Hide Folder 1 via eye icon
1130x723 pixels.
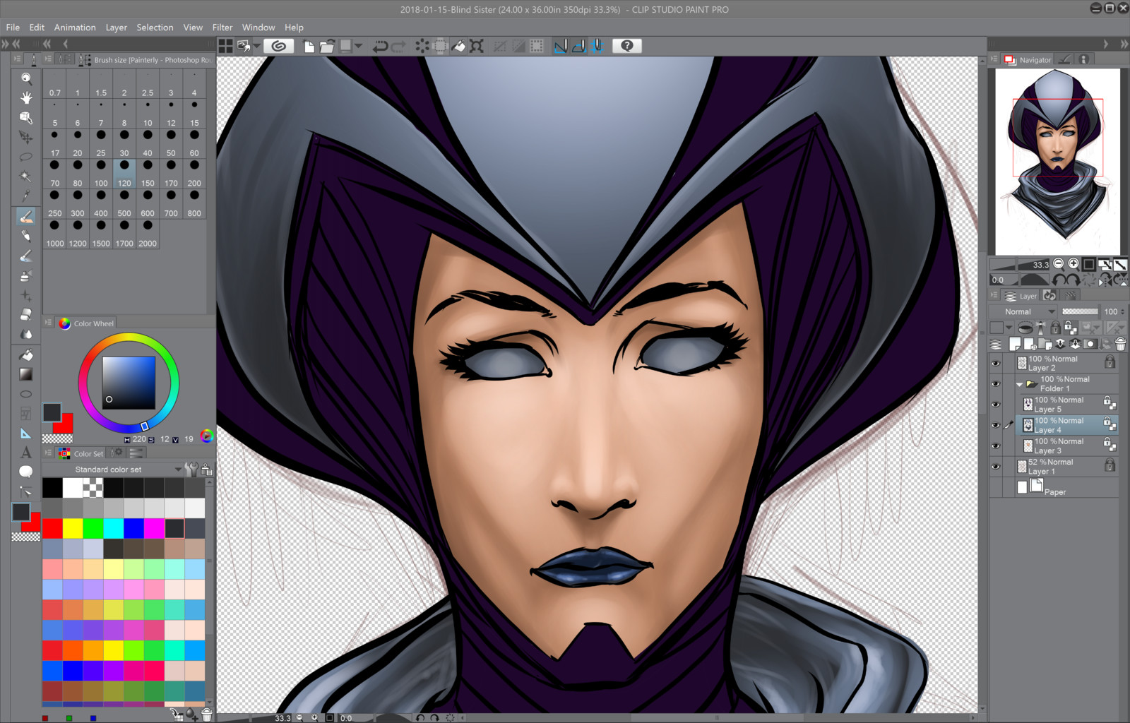(996, 384)
